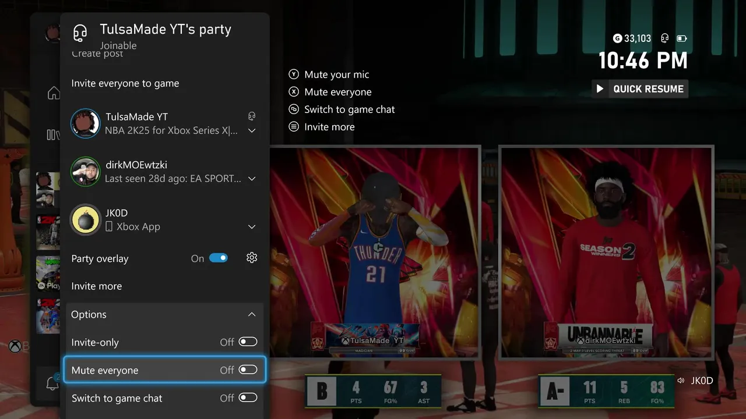Open notifications bell icon
746x419 pixels.
pyautogui.click(x=52, y=384)
